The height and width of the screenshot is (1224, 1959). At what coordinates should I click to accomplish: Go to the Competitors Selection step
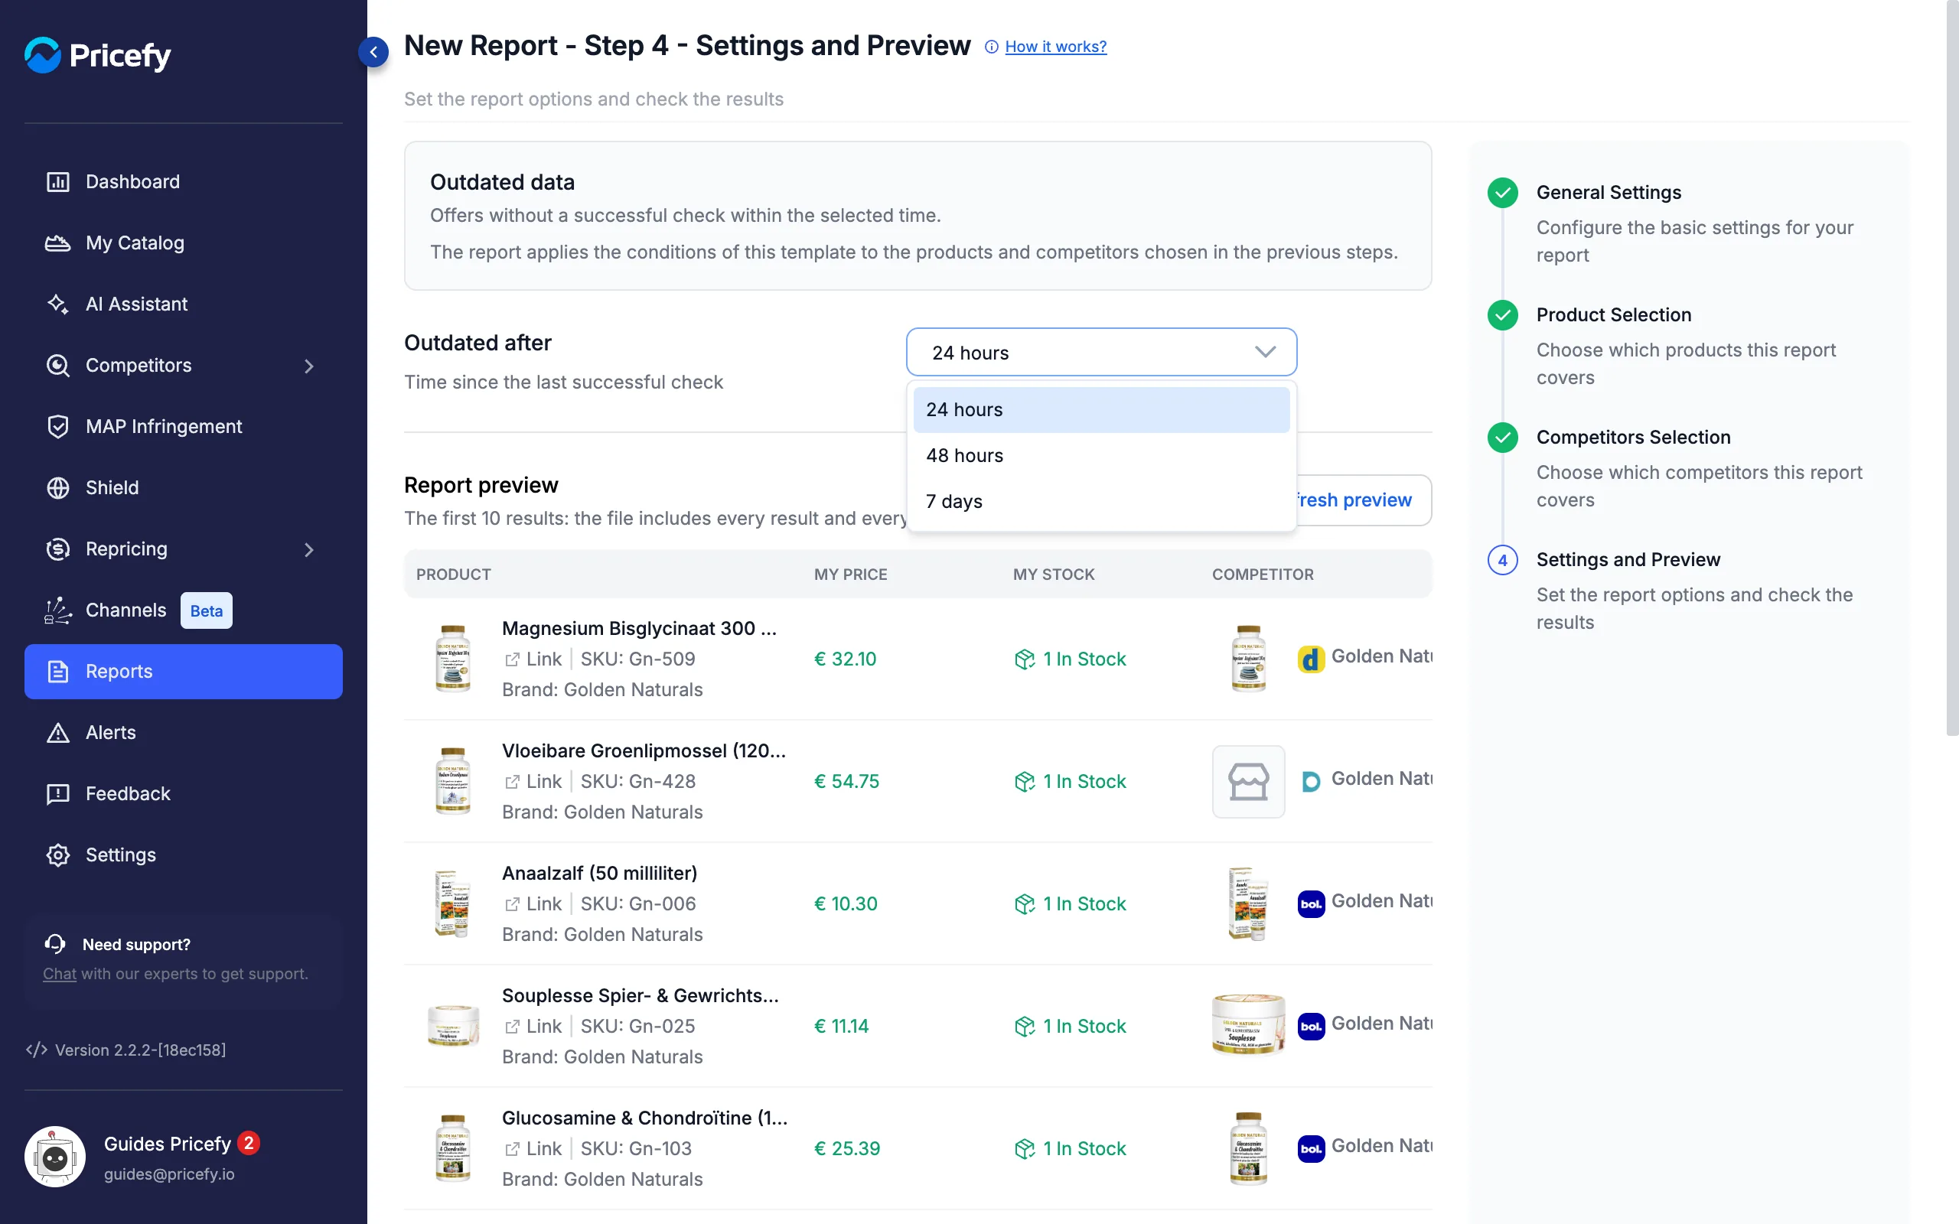(1633, 437)
